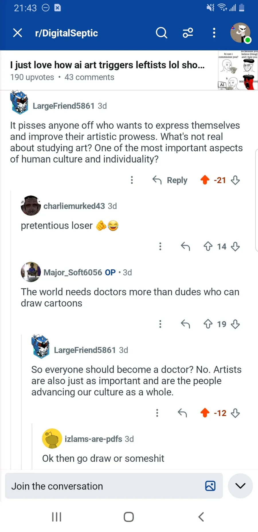
Task: Downvote the -21 scored comment
Action: [x=235, y=180]
